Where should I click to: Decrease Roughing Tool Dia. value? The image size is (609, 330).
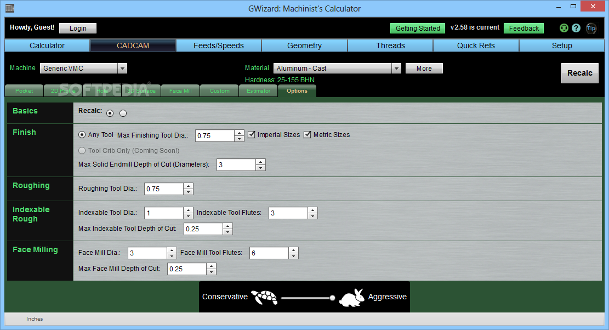coord(189,192)
